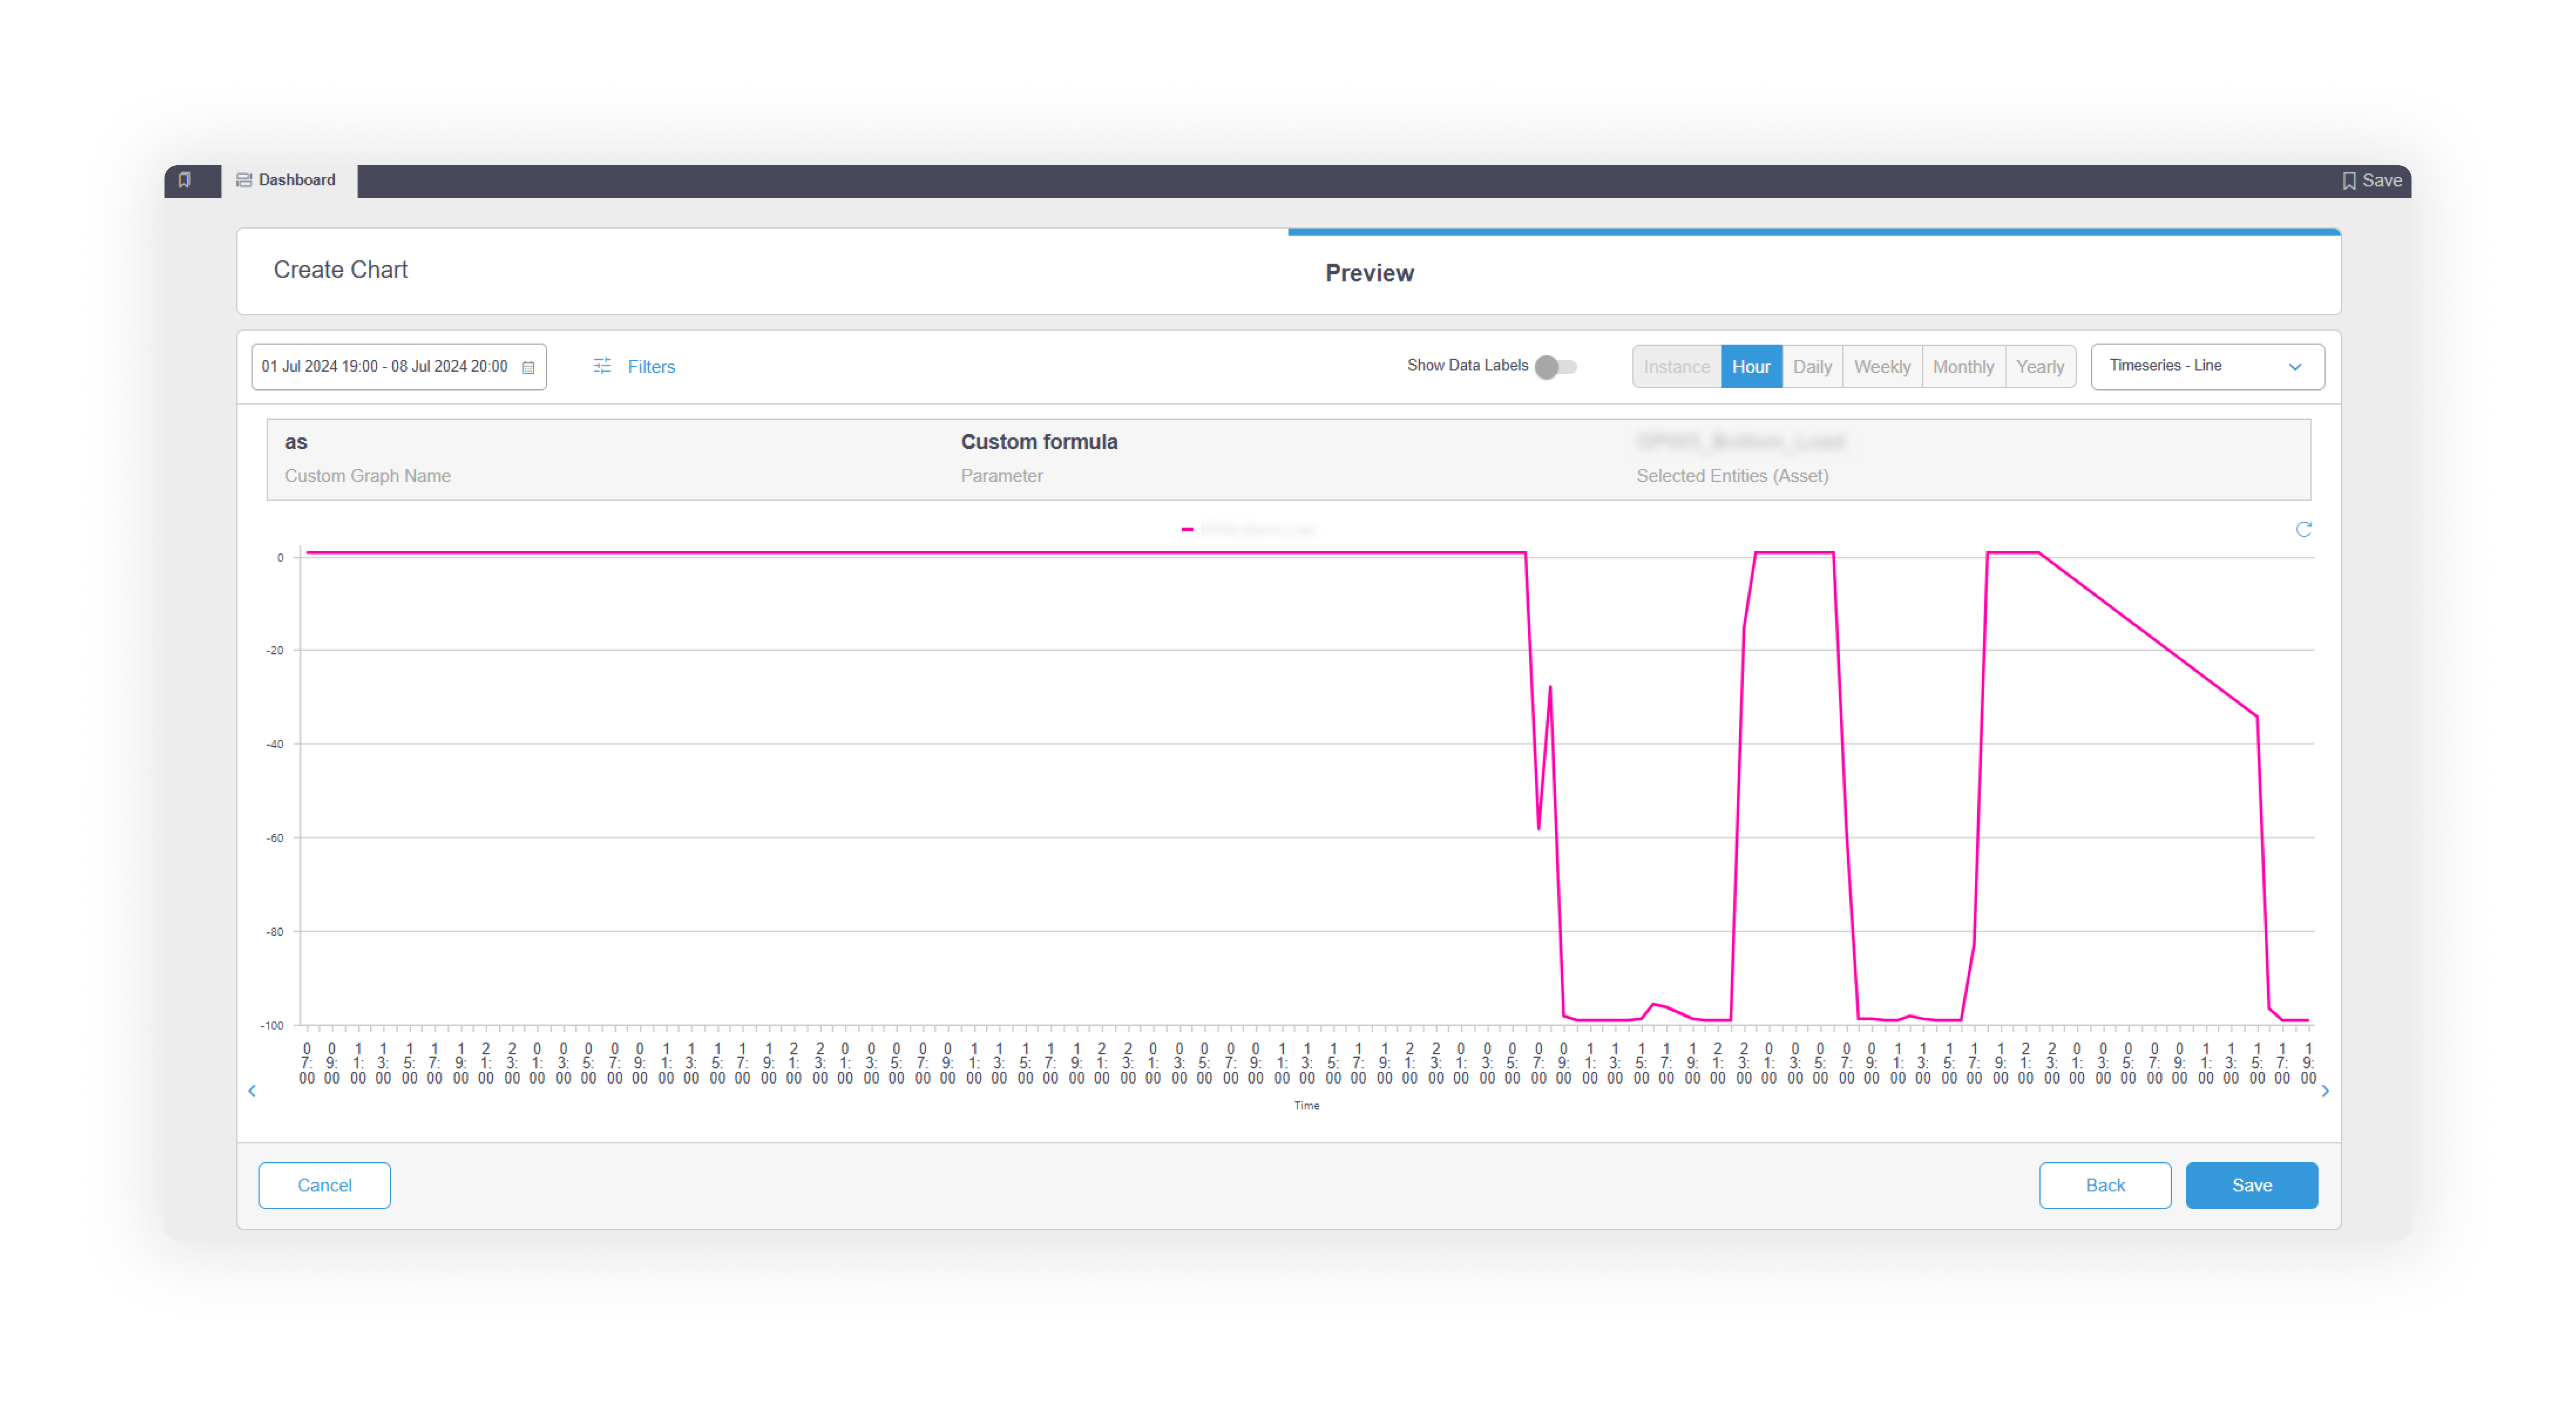Click the Filters sliders icon
Image resolution: width=2576 pixels, height=1406 pixels.
tap(602, 366)
